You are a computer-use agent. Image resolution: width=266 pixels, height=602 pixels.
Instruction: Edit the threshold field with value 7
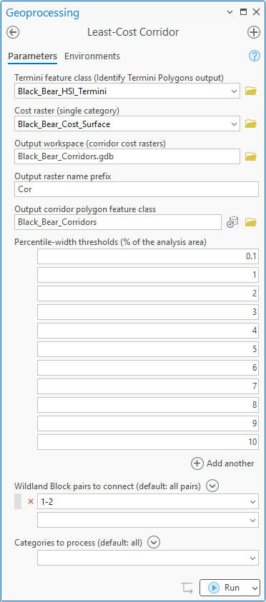tap(148, 386)
